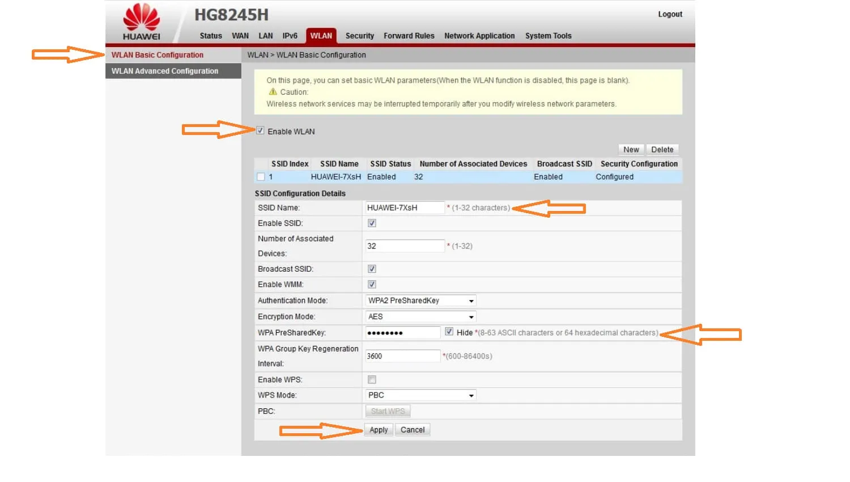Click the Security Configuration column header

tap(639, 164)
